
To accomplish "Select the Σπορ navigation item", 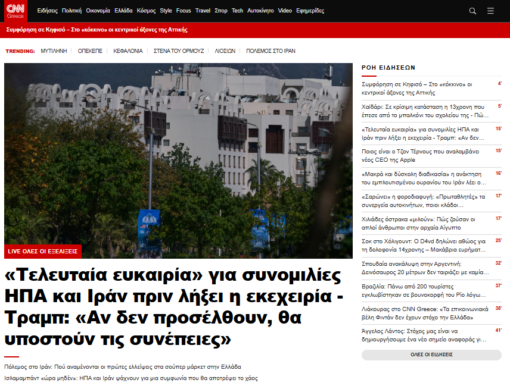I will [x=221, y=11].
